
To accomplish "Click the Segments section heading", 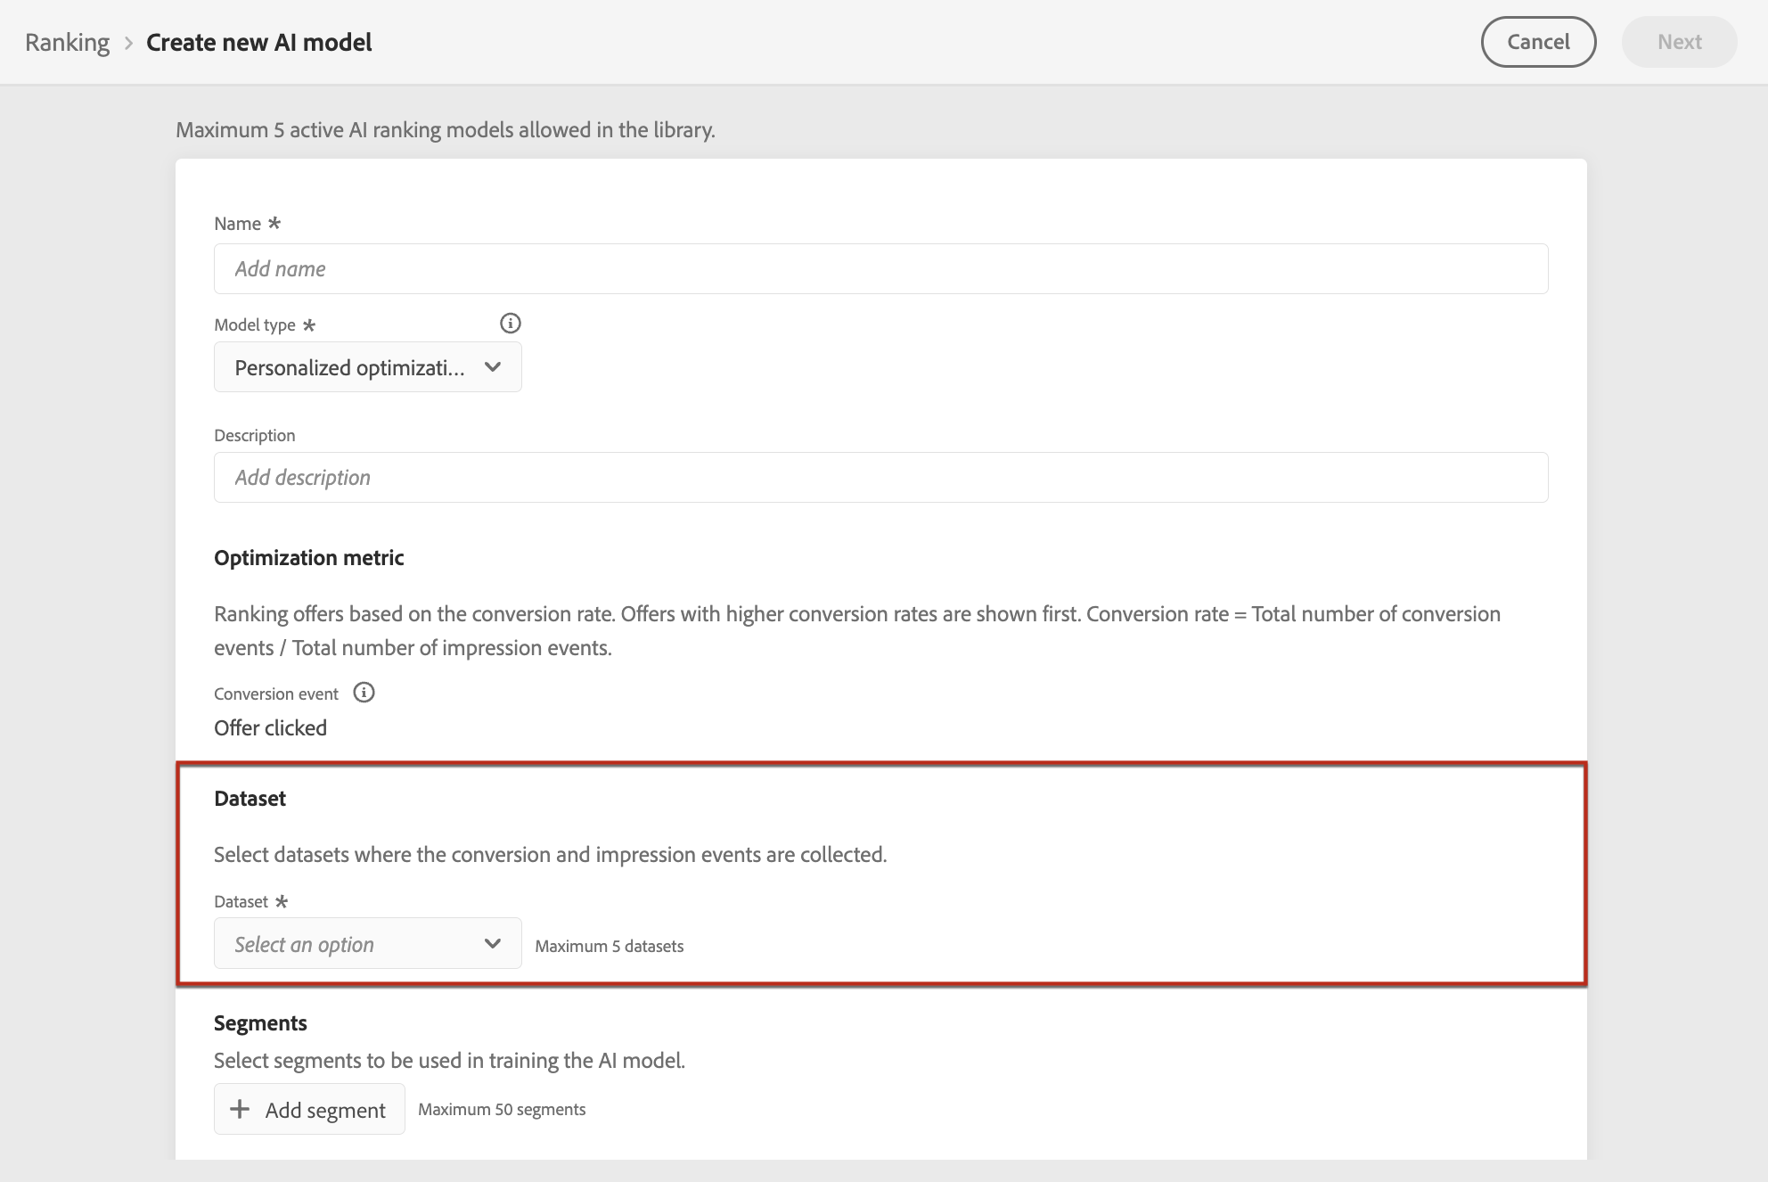I will [x=260, y=1023].
